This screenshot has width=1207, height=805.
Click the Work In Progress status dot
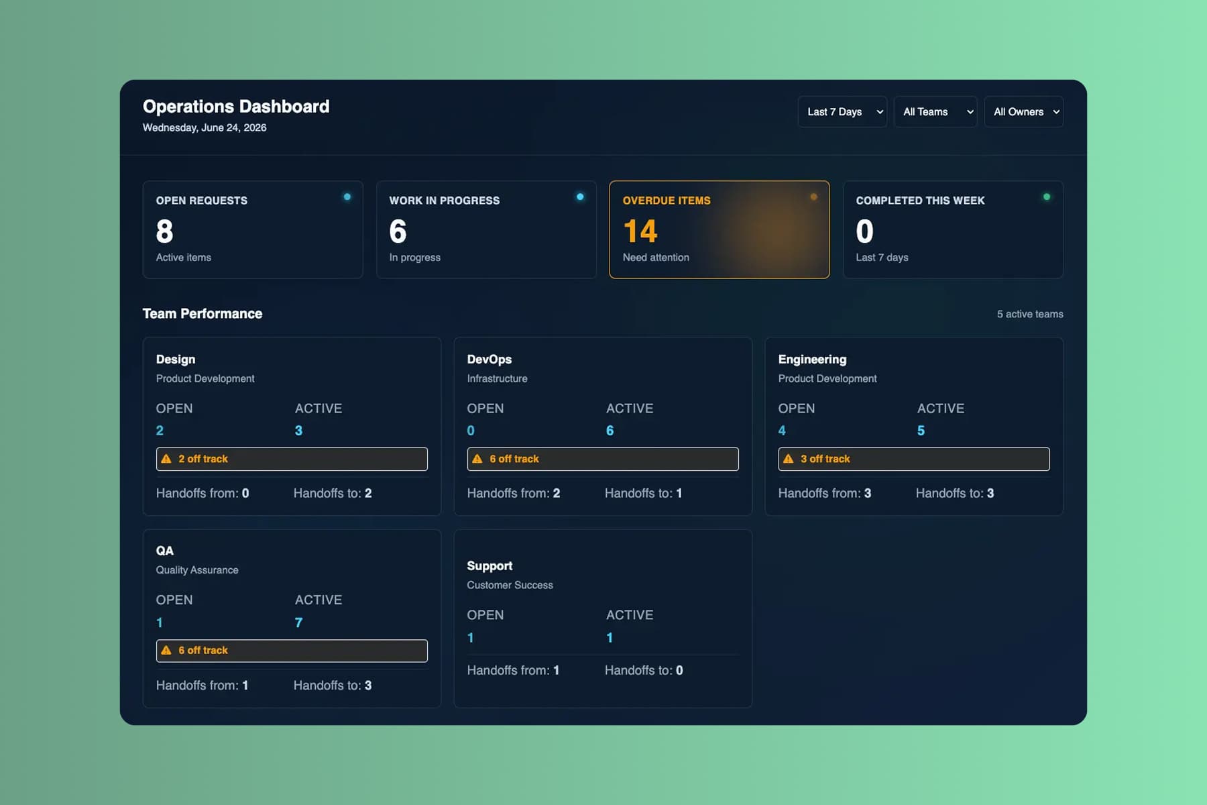580,197
